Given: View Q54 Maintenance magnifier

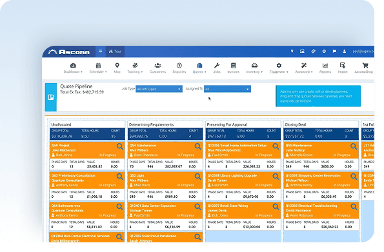Looking at the screenshot, I should [x=198, y=146].
